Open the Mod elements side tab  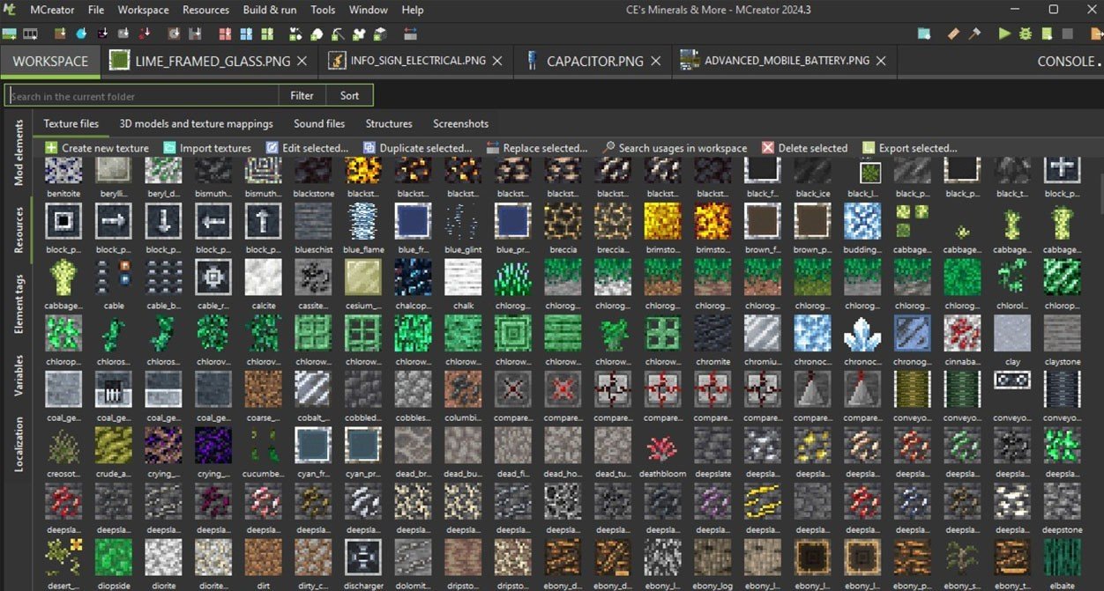pyautogui.click(x=19, y=153)
